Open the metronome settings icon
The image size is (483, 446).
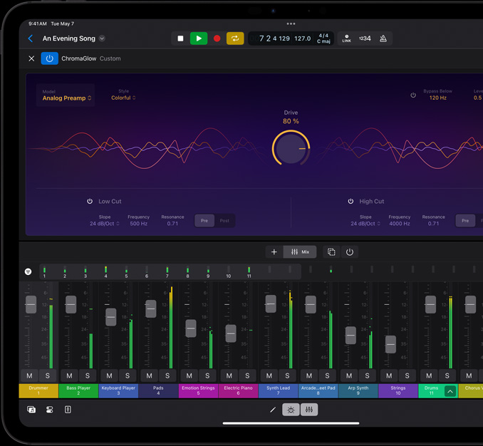(383, 38)
